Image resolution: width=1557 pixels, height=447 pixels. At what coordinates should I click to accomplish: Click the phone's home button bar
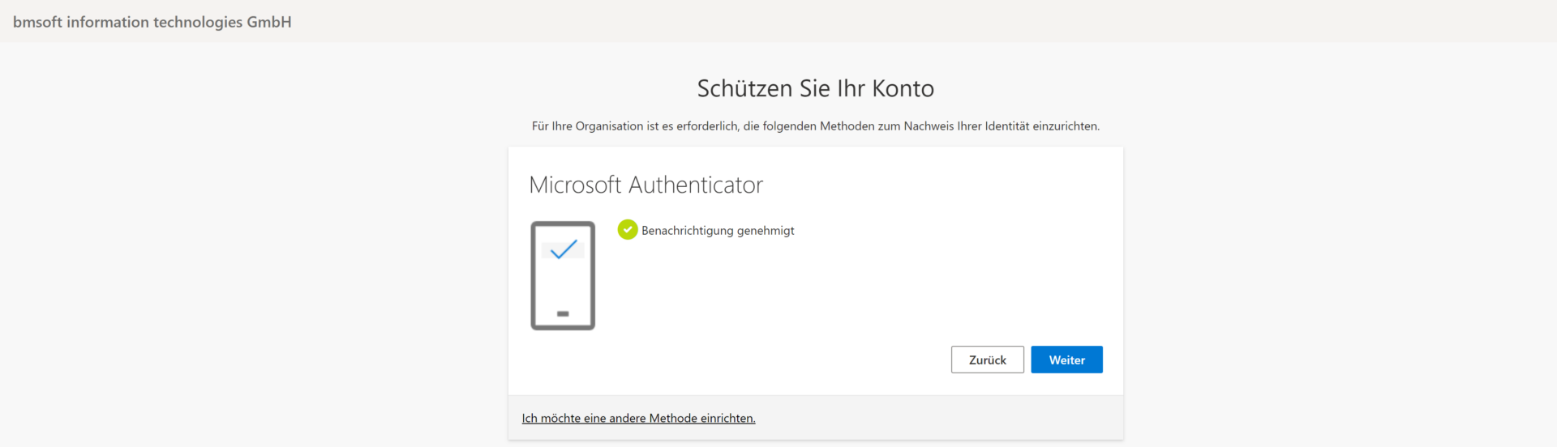tap(563, 313)
